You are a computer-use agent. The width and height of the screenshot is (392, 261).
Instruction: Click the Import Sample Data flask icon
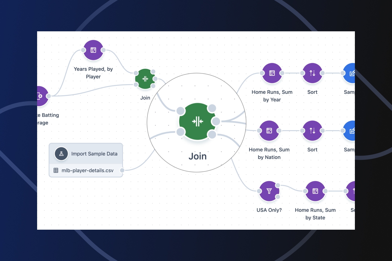point(61,154)
